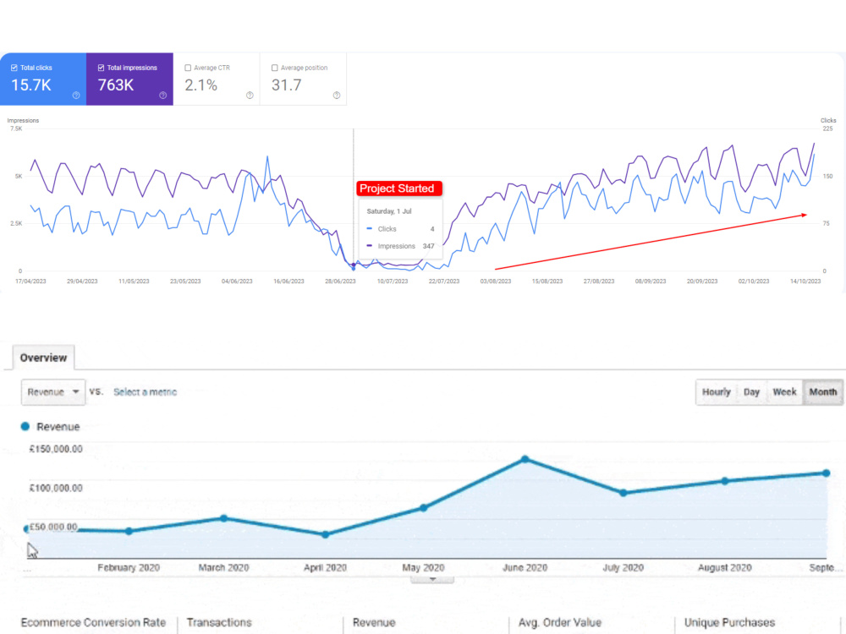Click the 28/06/2023 date axis label
This screenshot has height=634, width=846.
(x=340, y=281)
